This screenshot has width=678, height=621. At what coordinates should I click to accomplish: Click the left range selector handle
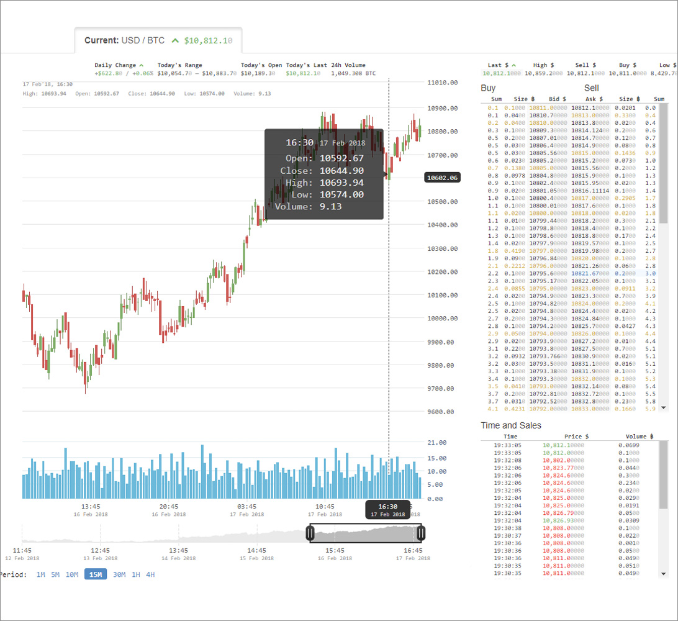[310, 533]
